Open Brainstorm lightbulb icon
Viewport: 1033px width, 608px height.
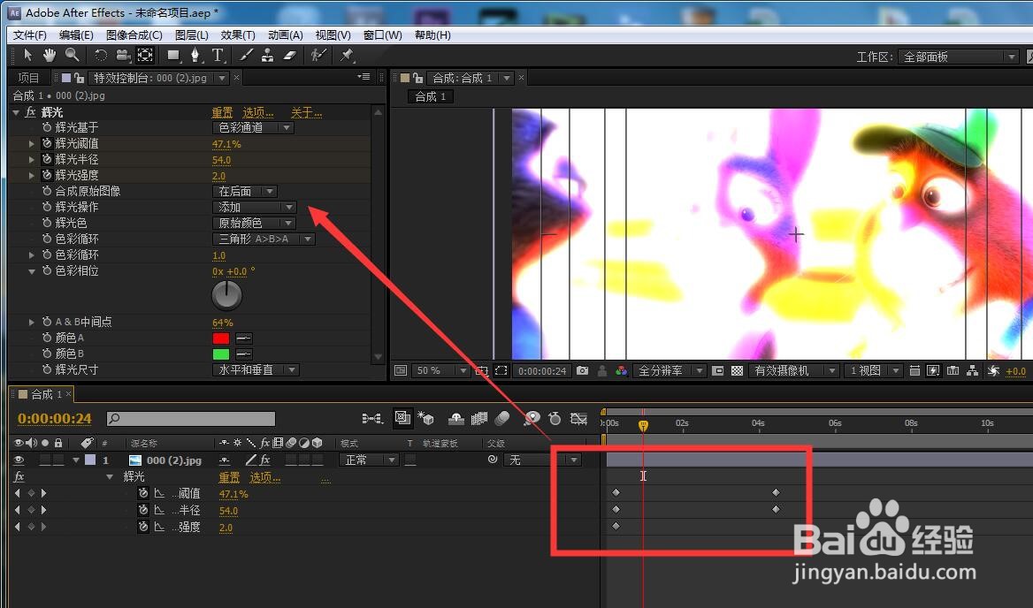[x=532, y=419]
